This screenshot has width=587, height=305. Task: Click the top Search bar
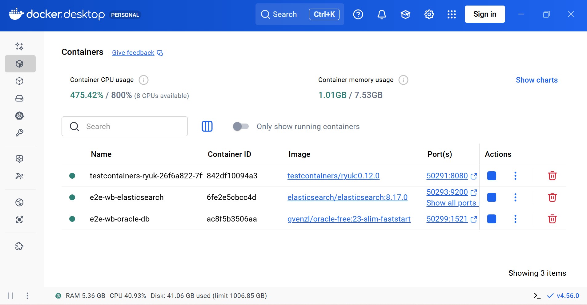[300, 14]
